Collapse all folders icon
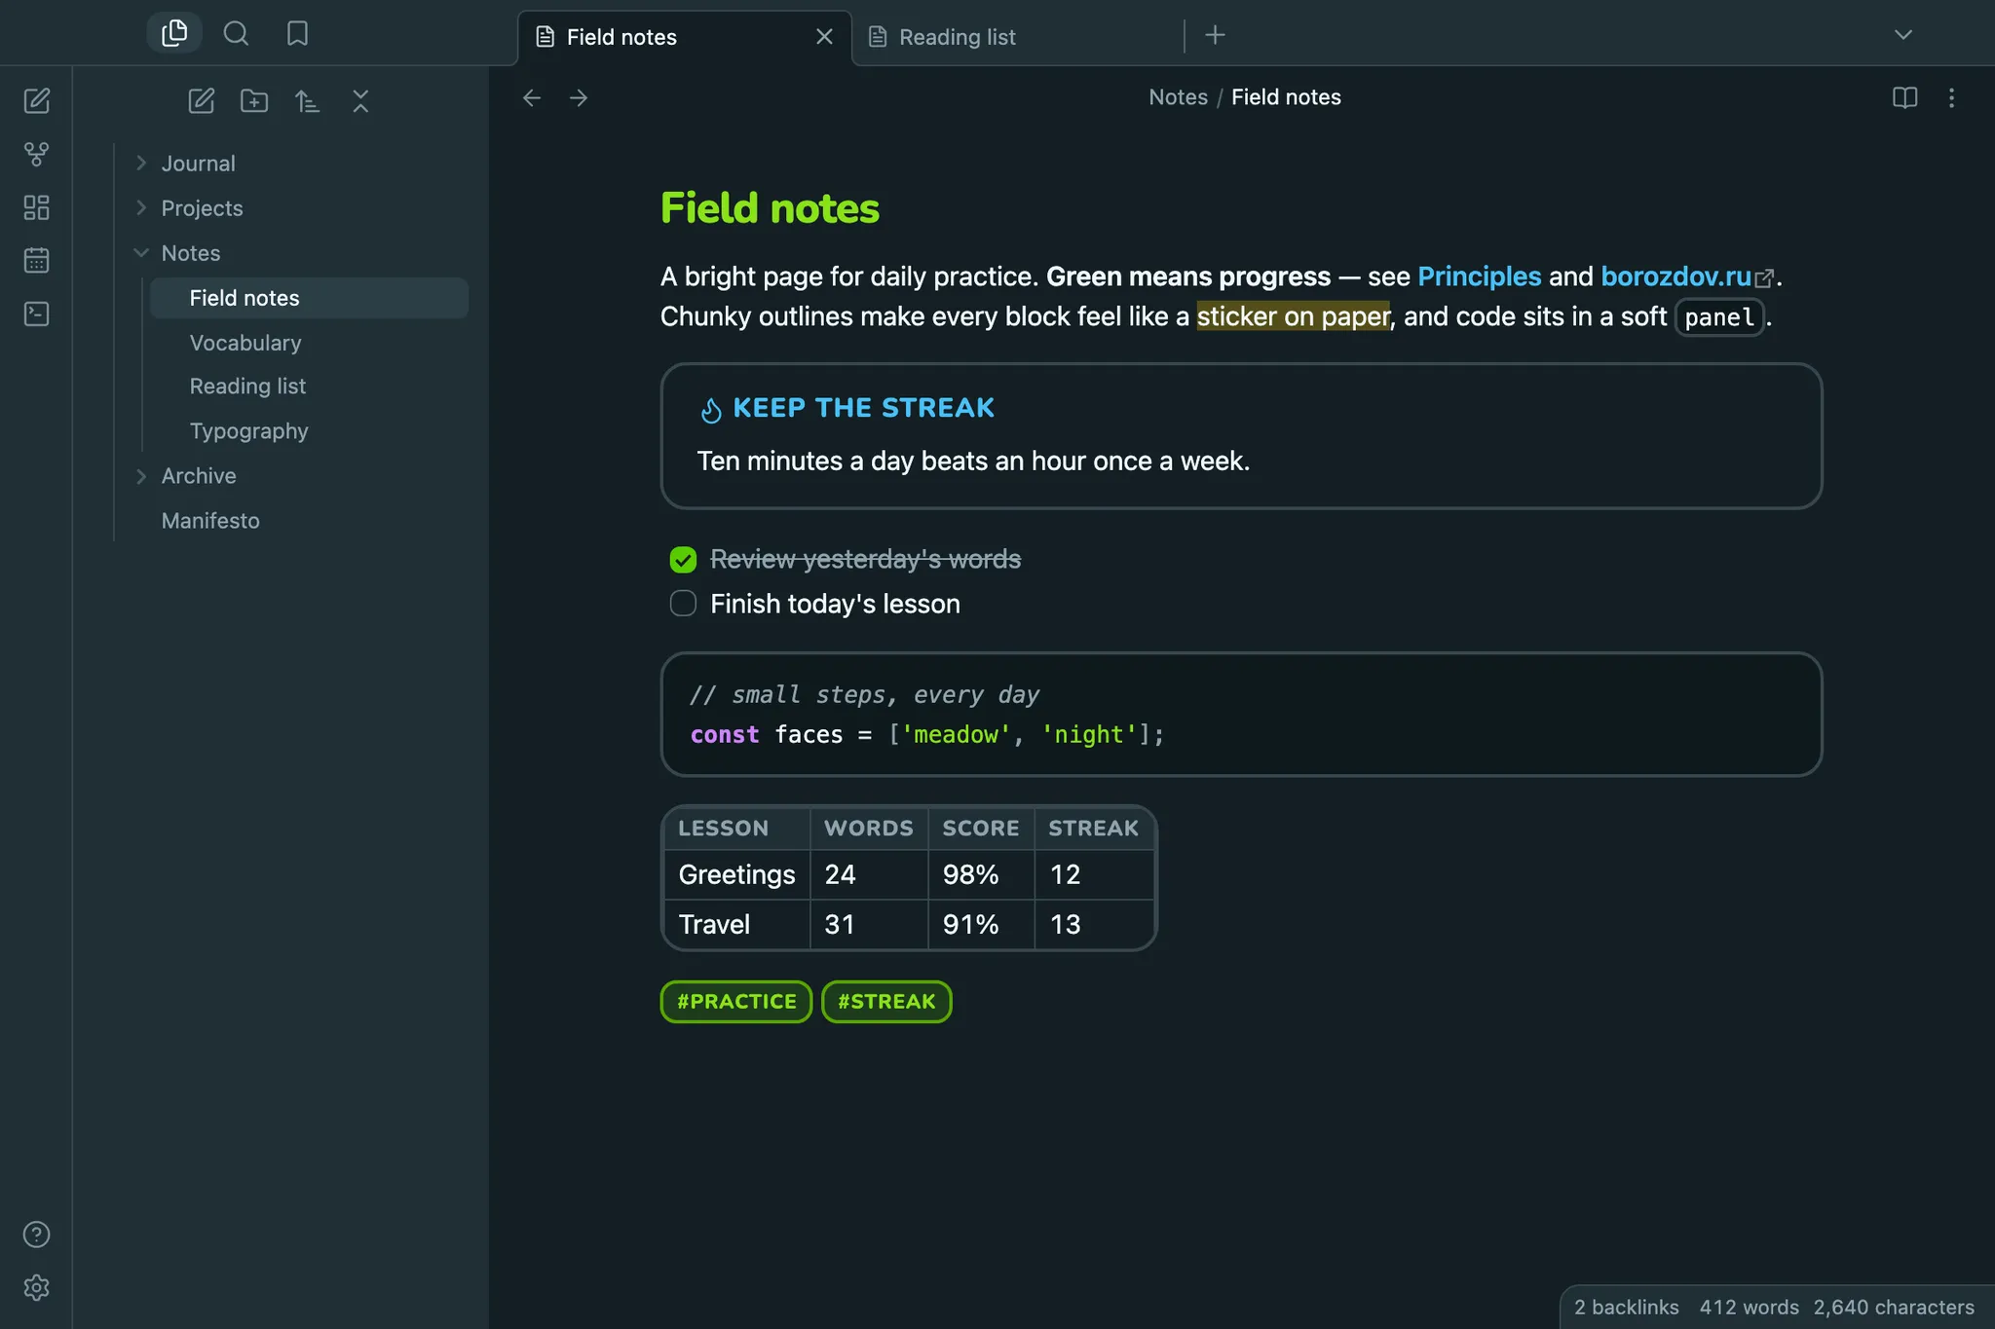 click(360, 101)
